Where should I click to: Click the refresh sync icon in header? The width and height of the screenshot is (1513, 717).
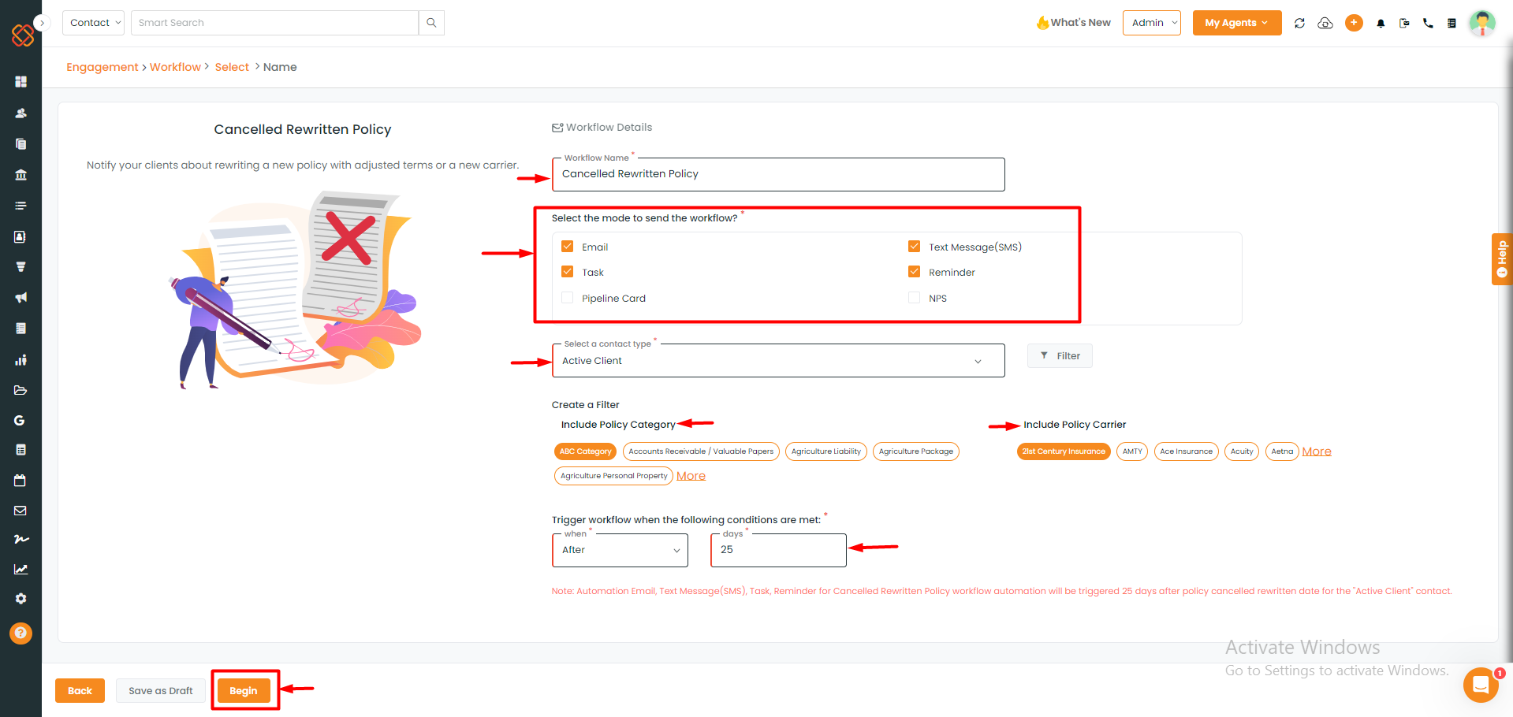pos(1299,24)
